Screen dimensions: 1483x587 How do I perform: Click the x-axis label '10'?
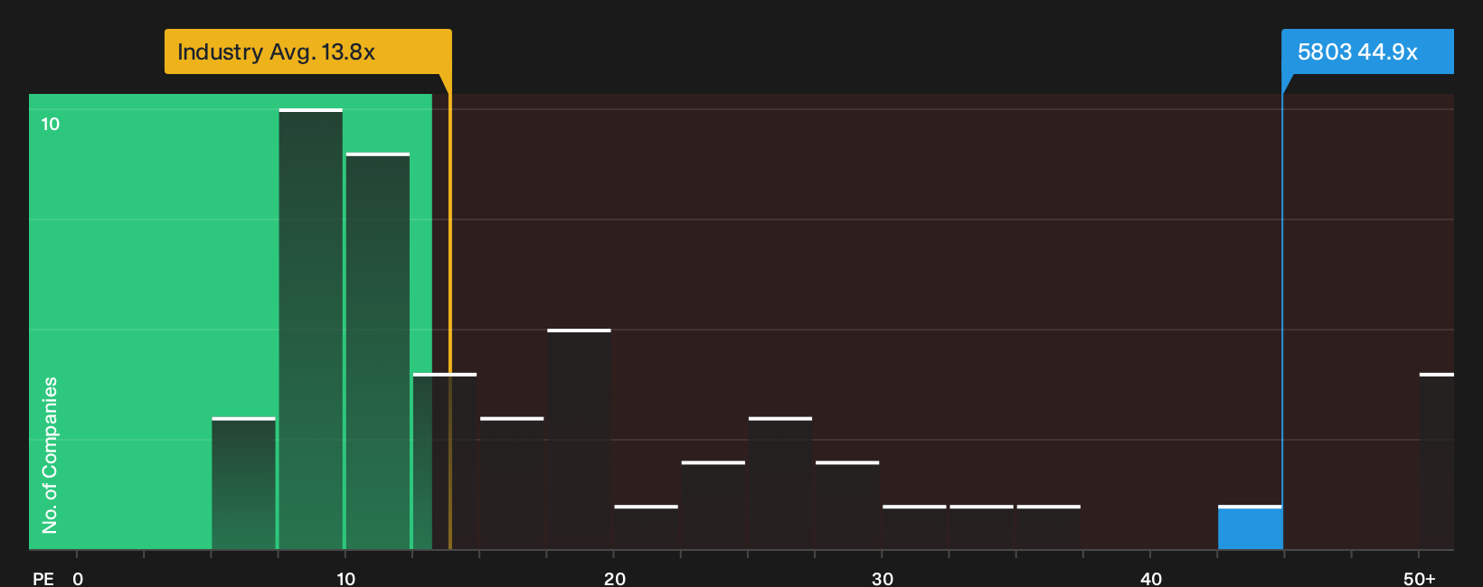coord(346,578)
